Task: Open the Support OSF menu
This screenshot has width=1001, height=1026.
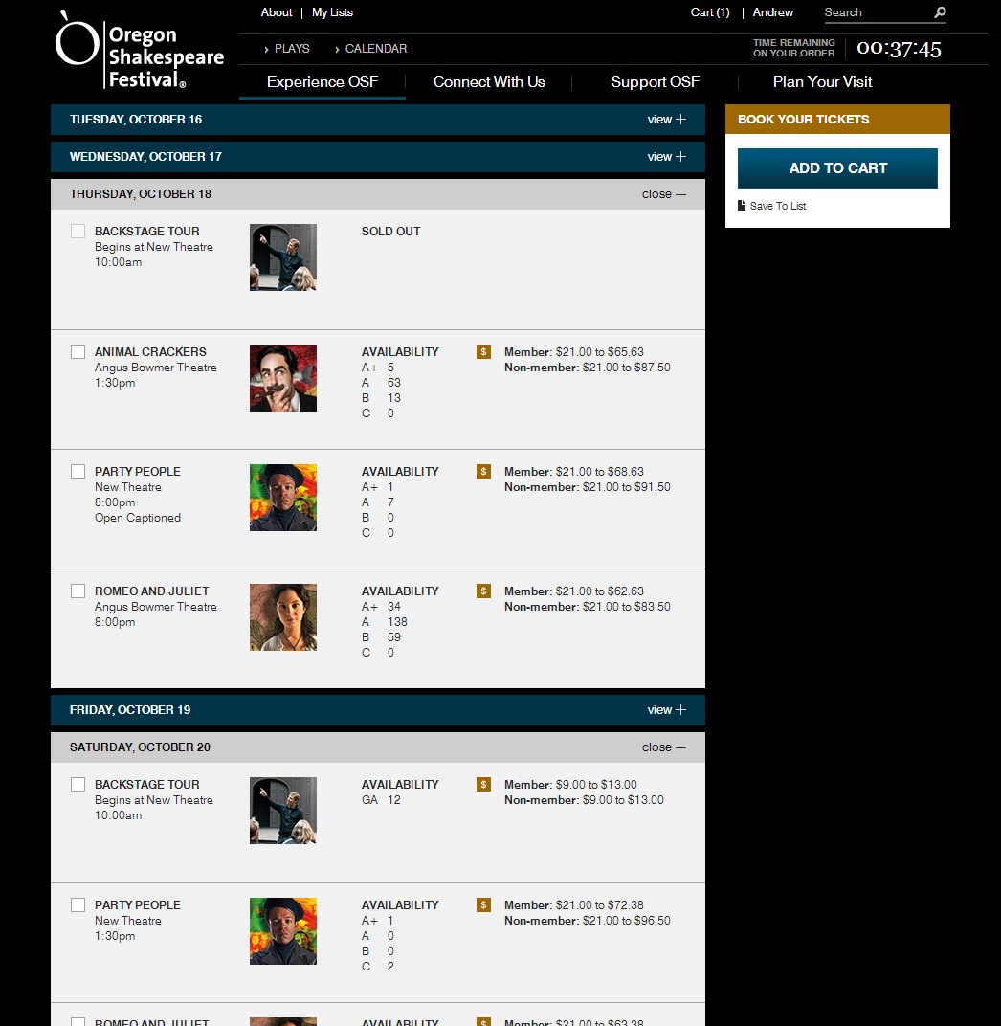Action: tap(656, 81)
